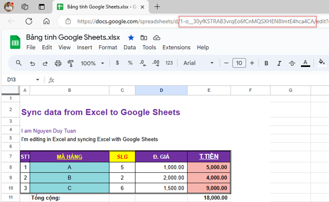This screenshot has width=329, height=202.
Task: Decrease decimal places
Action: click(x=143, y=63)
